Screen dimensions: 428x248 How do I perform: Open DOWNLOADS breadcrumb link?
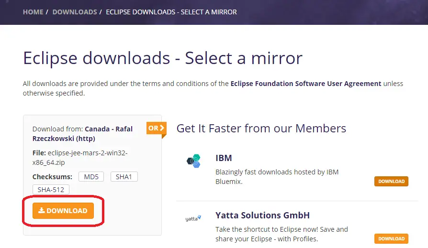(x=75, y=12)
